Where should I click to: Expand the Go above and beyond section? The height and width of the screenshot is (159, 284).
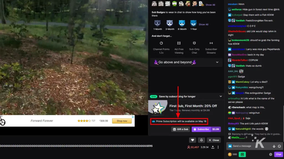click(186, 62)
